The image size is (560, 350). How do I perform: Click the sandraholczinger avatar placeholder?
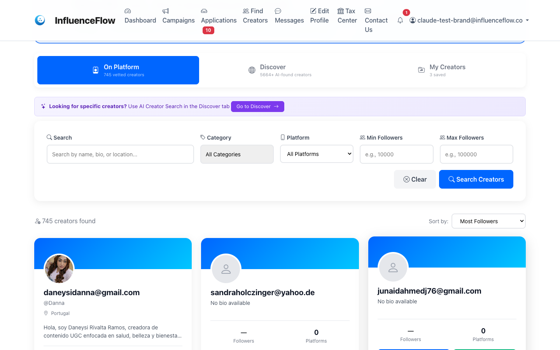226,269
